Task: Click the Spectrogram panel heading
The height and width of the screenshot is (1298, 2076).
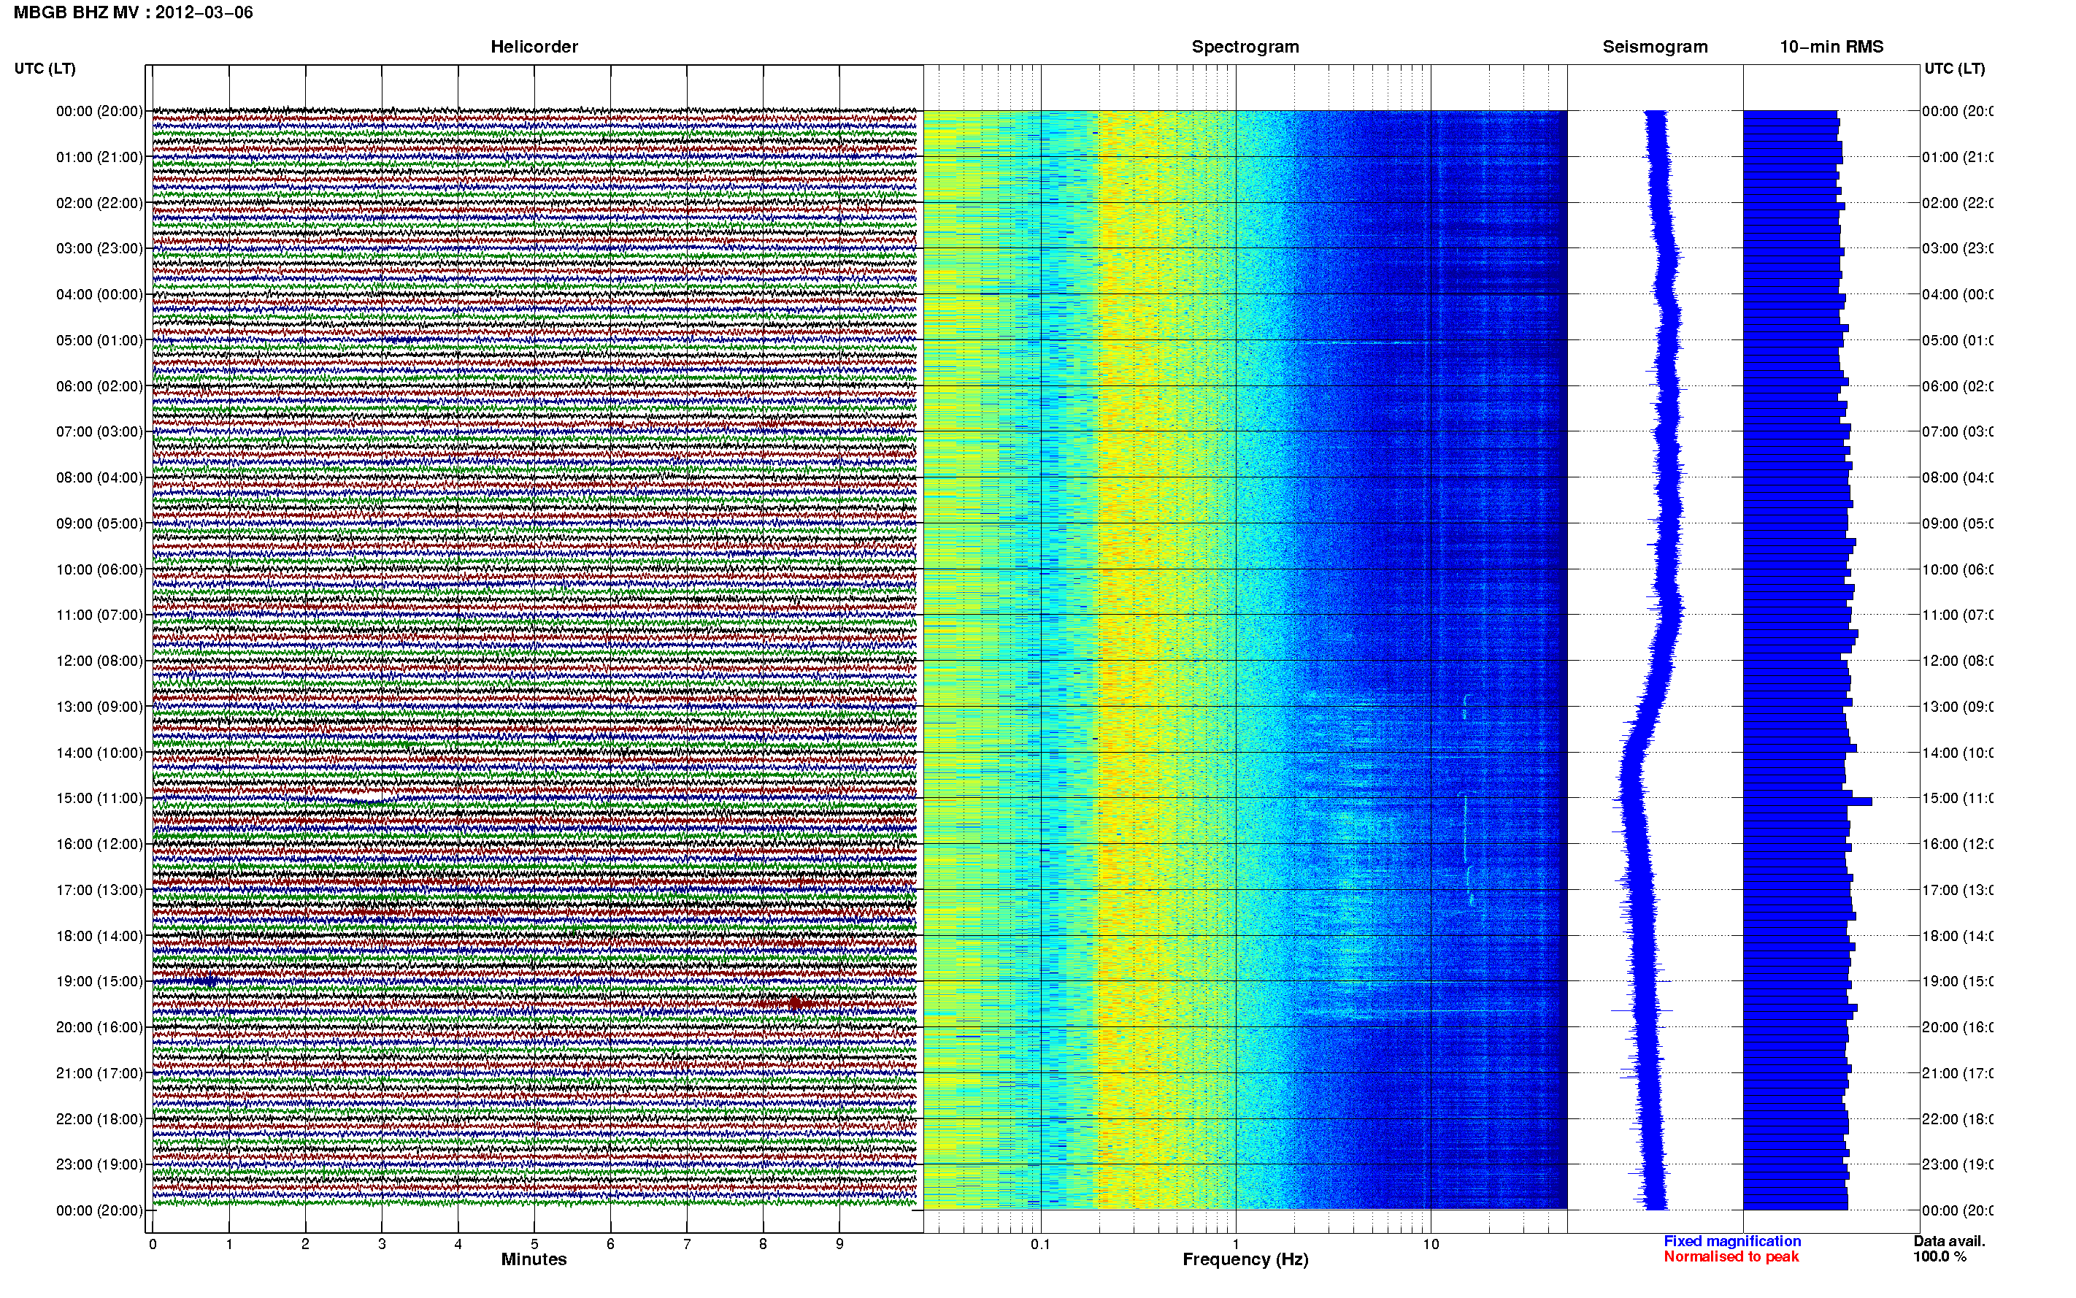Action: coord(1245,47)
